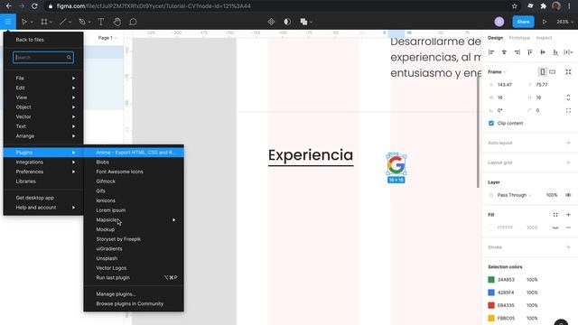Open the zoom level dropdown

(x=564, y=22)
